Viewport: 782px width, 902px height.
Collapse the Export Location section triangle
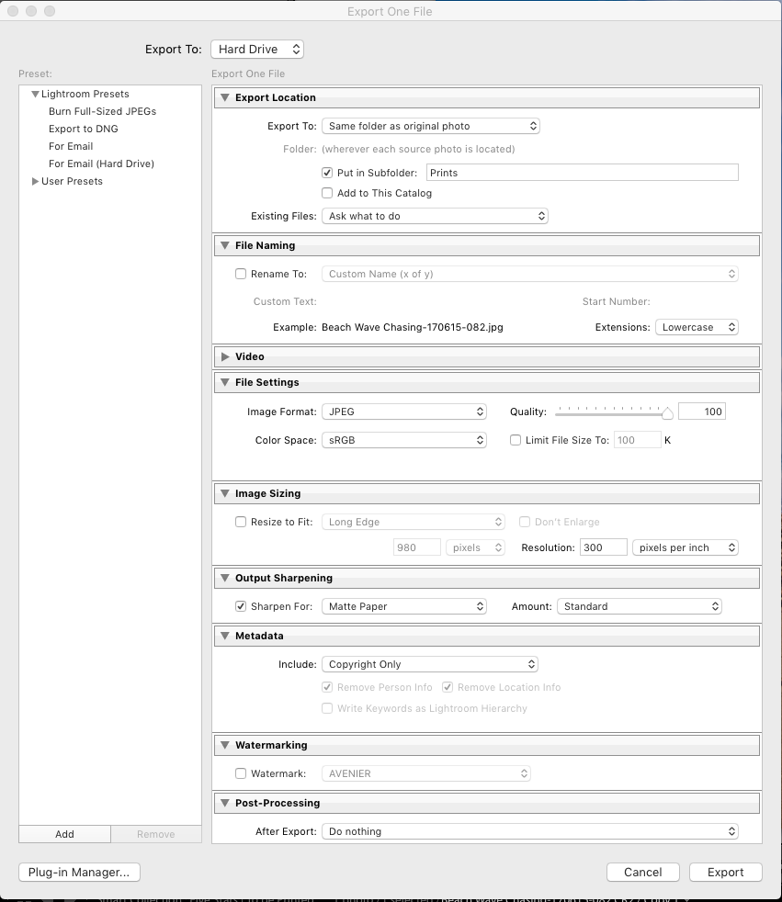[225, 97]
